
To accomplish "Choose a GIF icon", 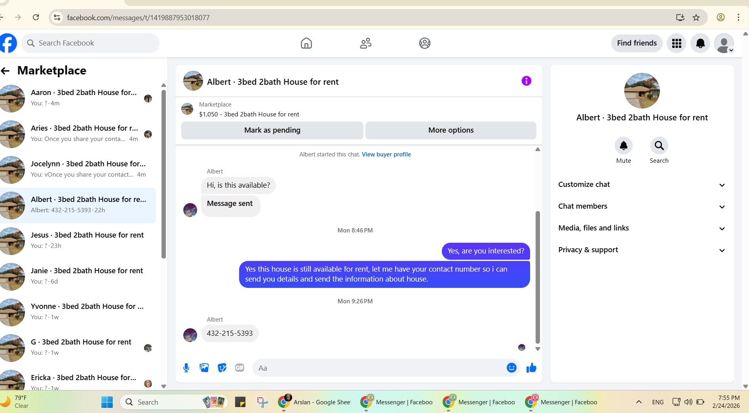I will click(240, 368).
